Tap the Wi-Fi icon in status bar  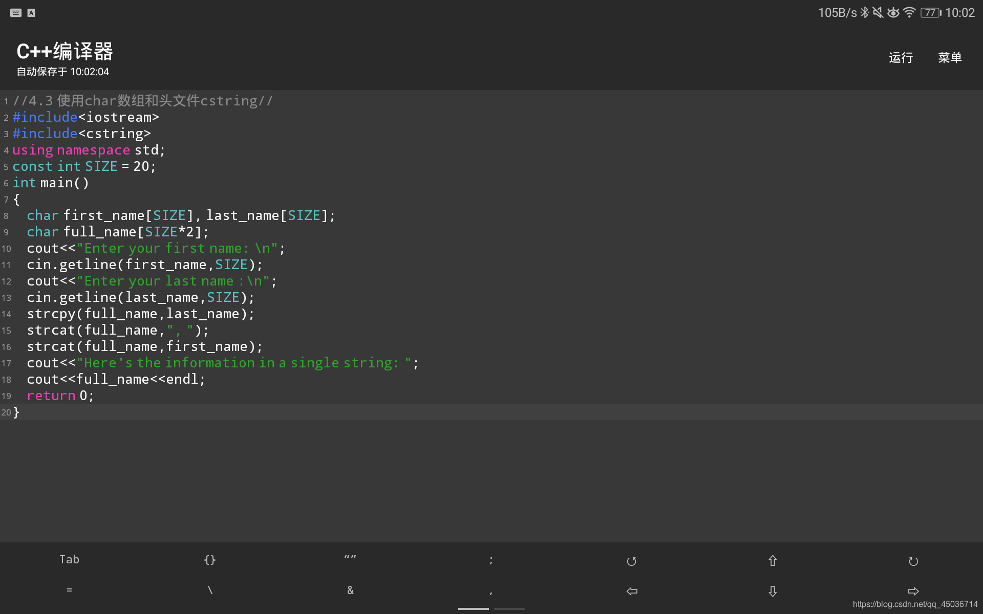click(909, 13)
